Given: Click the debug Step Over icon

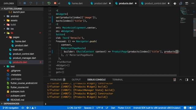Looking at the screenshot, I should (31, 3).
